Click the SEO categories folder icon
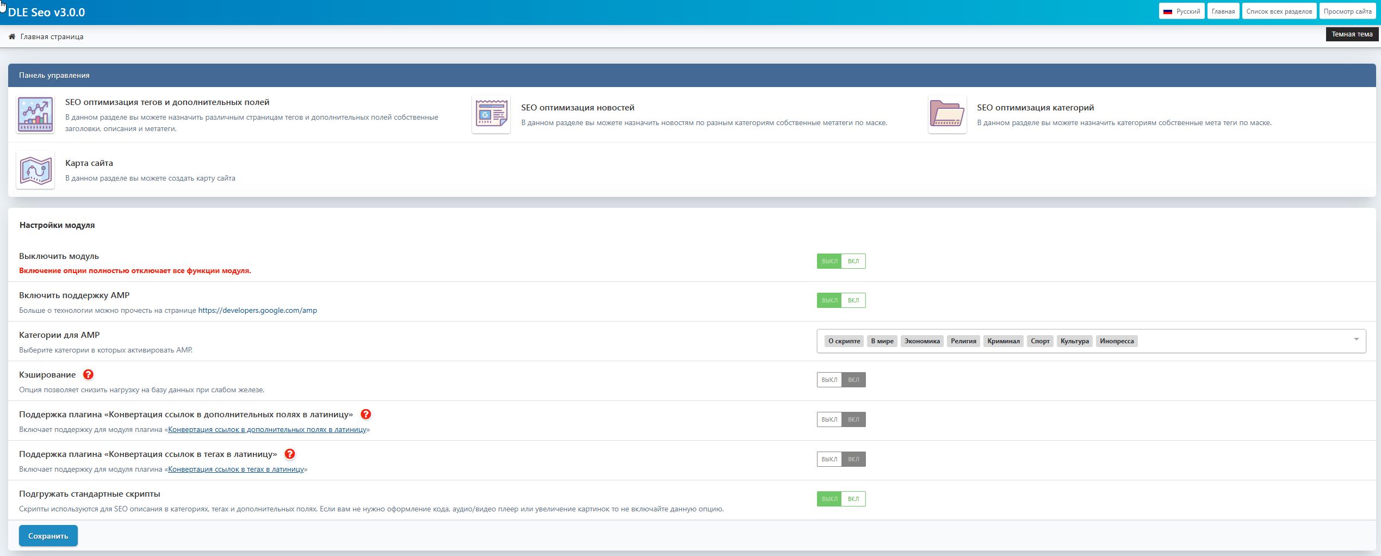1381x556 pixels. click(947, 115)
